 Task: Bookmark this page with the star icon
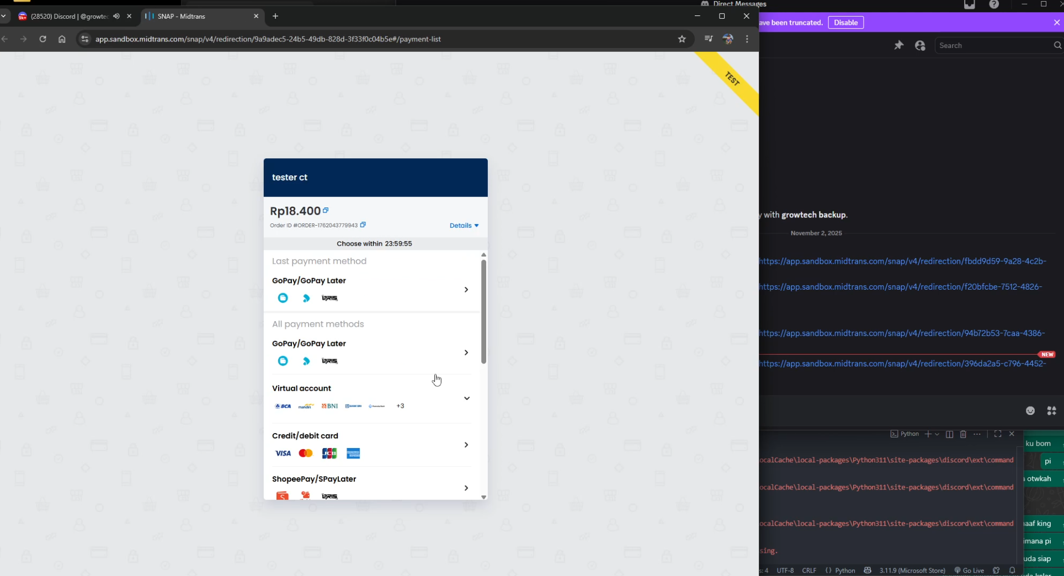682,39
